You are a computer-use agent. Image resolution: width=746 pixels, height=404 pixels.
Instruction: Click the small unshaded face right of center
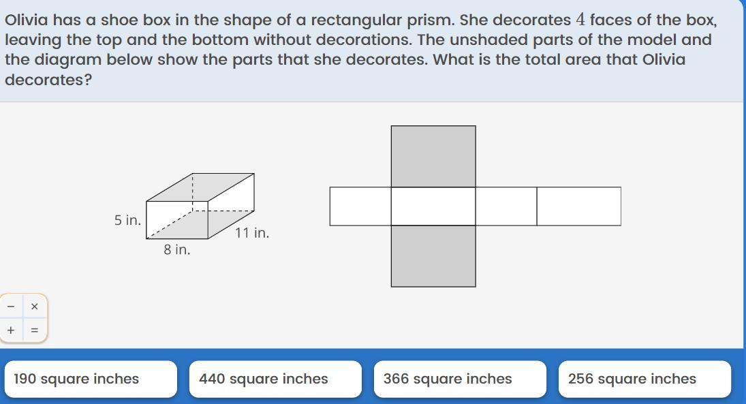tap(506, 206)
